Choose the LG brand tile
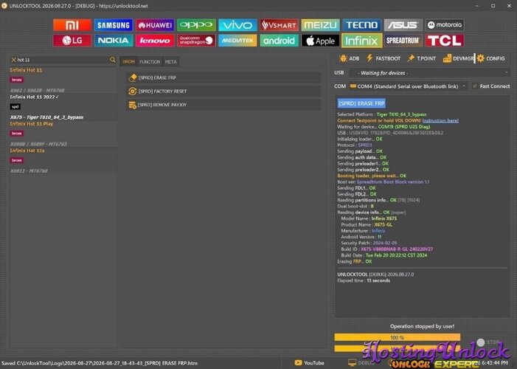 (x=72, y=41)
